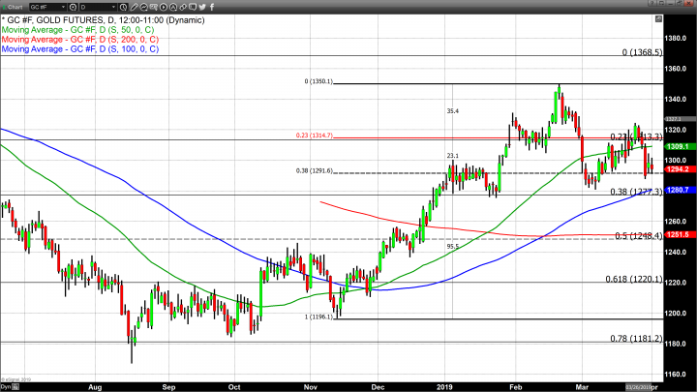697x392 pixels.
Task: Click the alerts circle icon
Action: tap(173, 7)
